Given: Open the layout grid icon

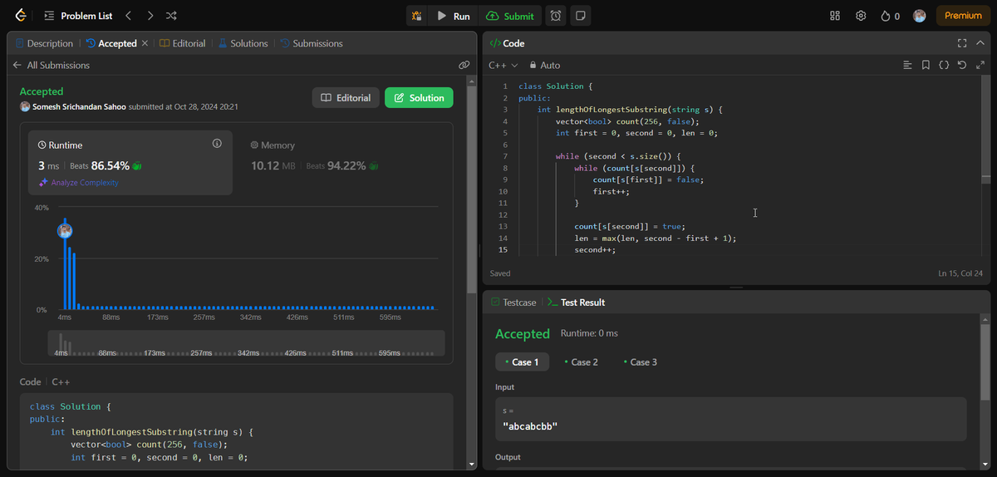Looking at the screenshot, I should coord(836,16).
